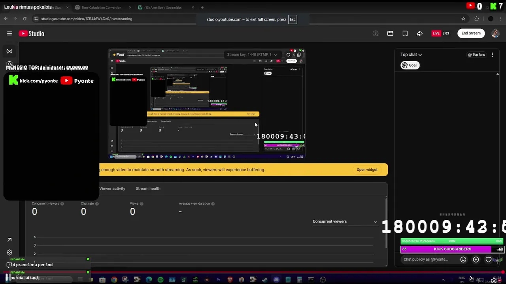This screenshot has width=506, height=284.
Task: Click the red LIVE indicator badge
Action: click(x=436, y=34)
